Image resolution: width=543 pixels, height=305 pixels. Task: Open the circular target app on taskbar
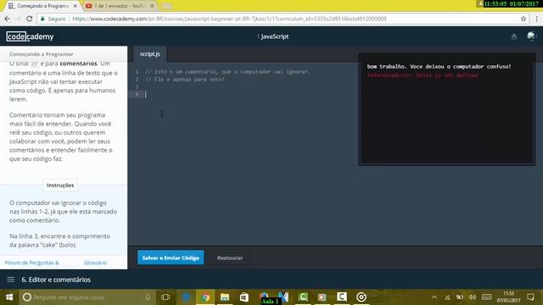(x=361, y=297)
